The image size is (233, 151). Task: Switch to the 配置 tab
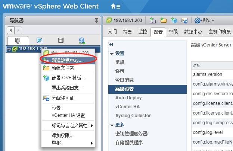(x=158, y=32)
